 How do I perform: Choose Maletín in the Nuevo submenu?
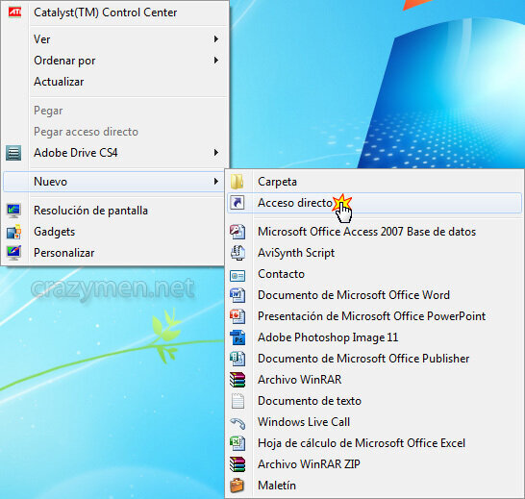pos(374,486)
